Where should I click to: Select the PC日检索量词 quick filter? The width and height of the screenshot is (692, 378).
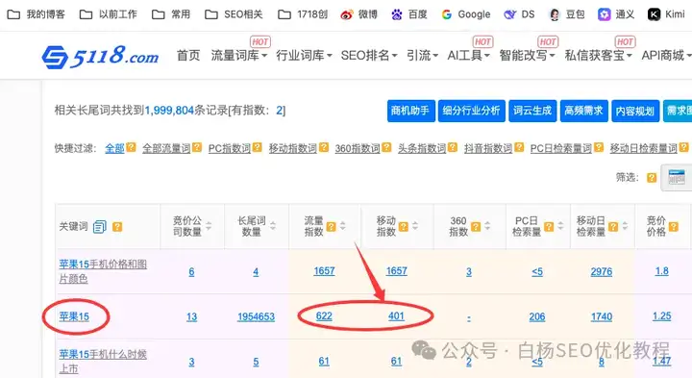click(561, 148)
